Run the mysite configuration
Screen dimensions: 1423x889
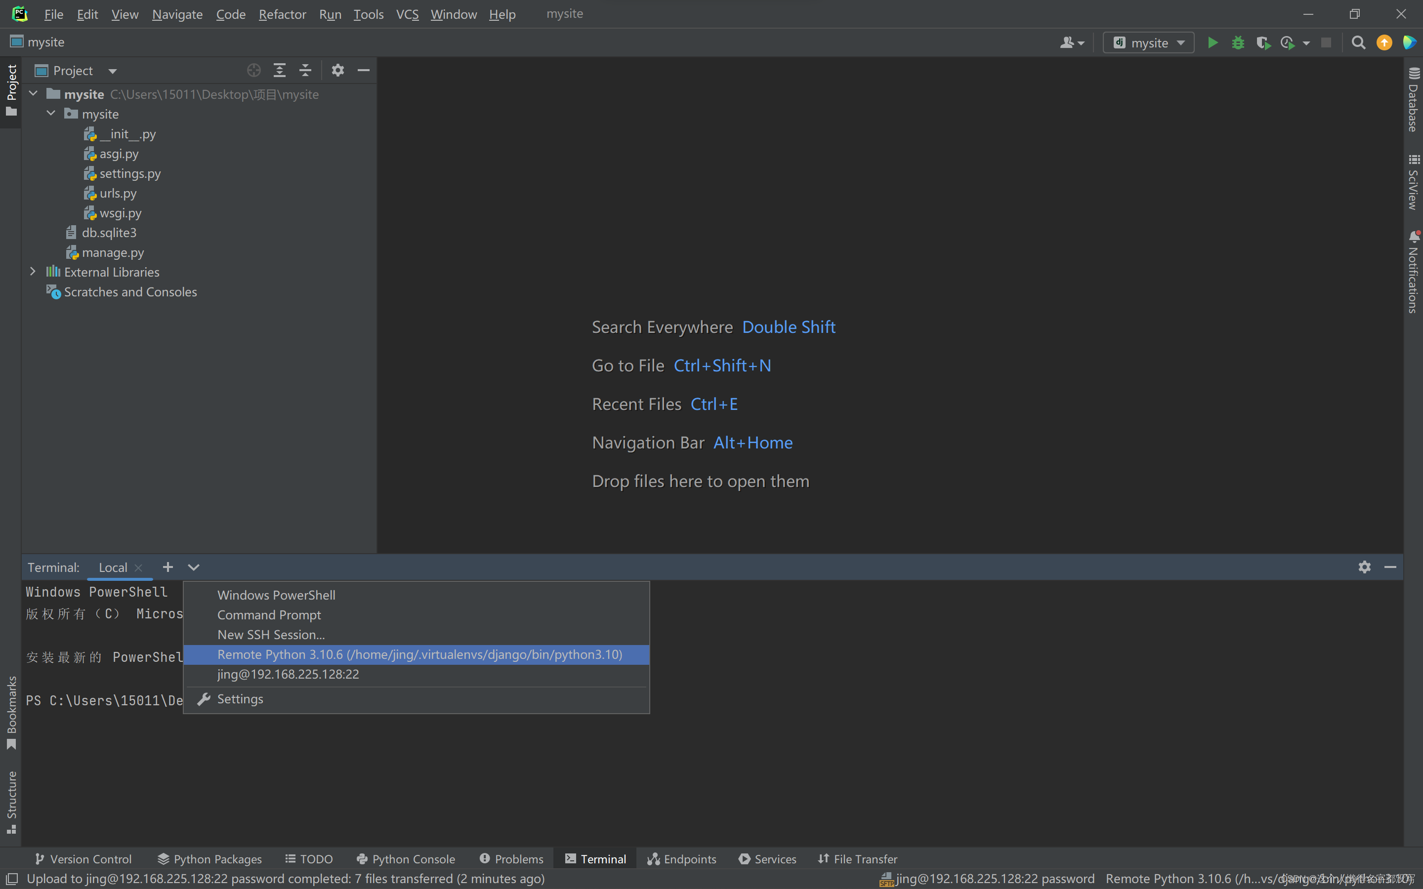1212,43
